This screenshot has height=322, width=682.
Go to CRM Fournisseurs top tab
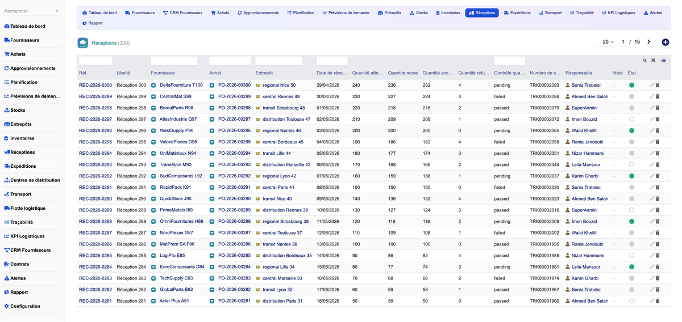click(x=182, y=12)
